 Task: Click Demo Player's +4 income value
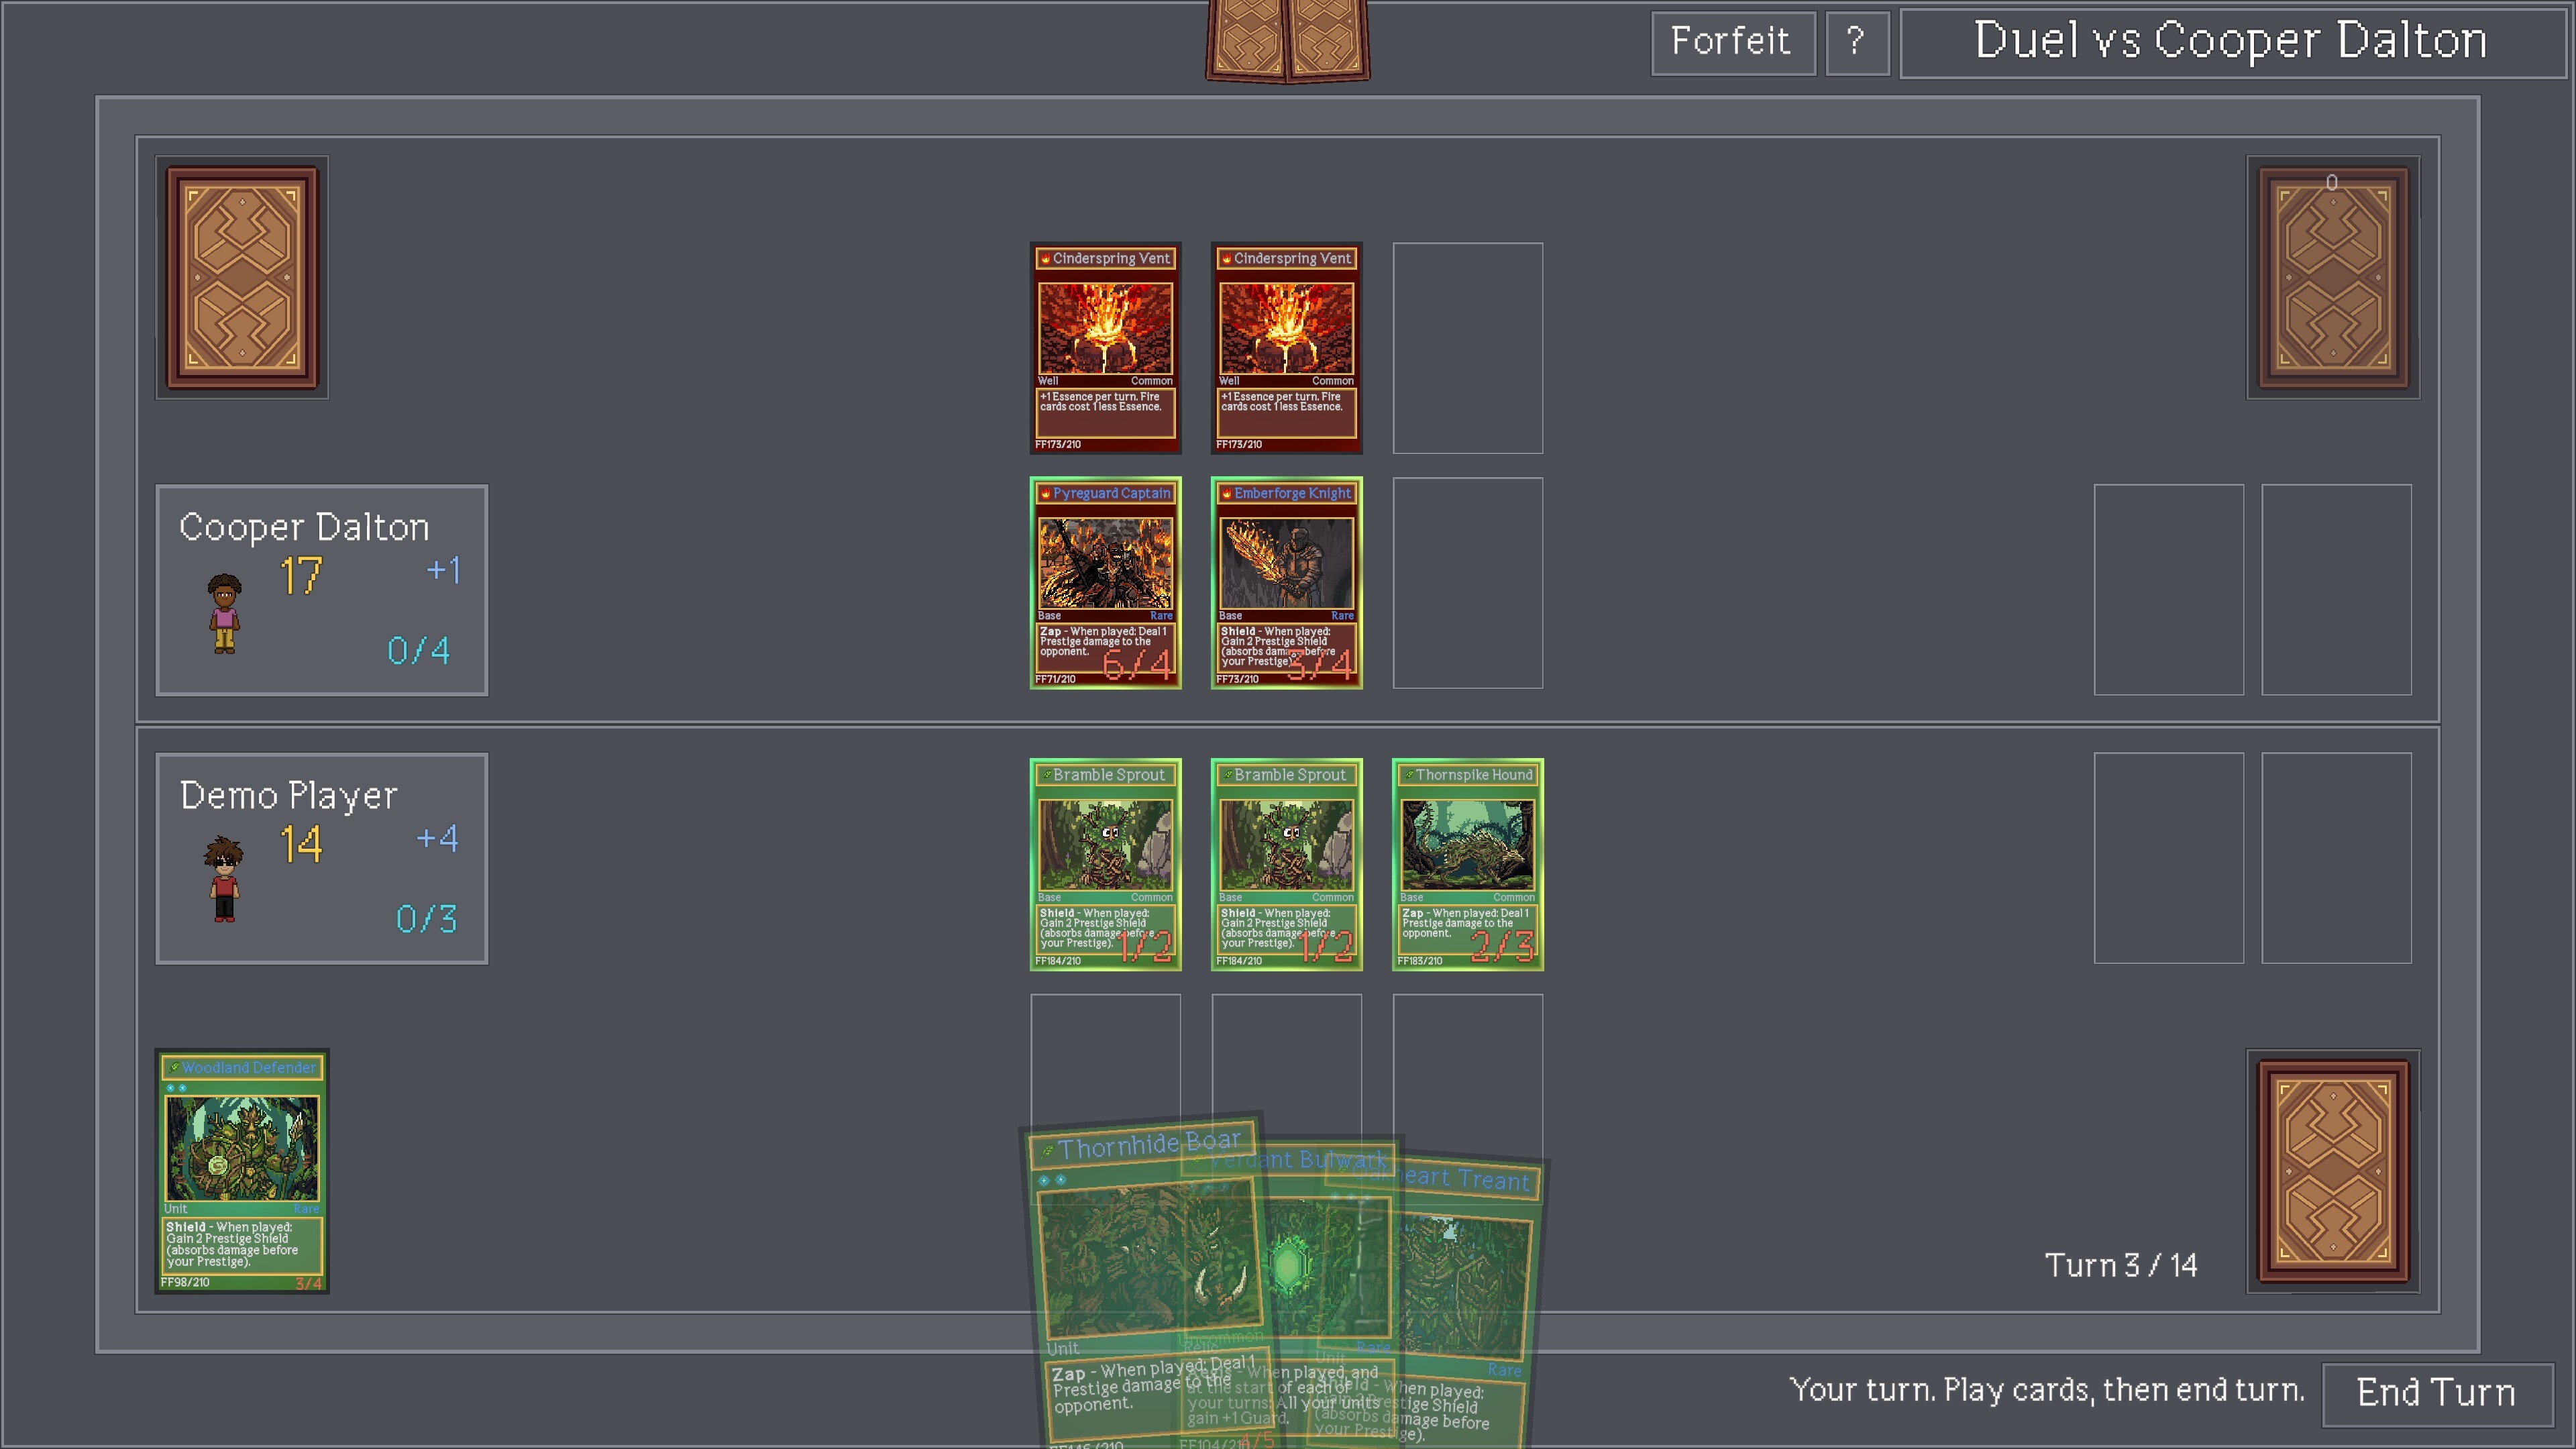[437, 838]
